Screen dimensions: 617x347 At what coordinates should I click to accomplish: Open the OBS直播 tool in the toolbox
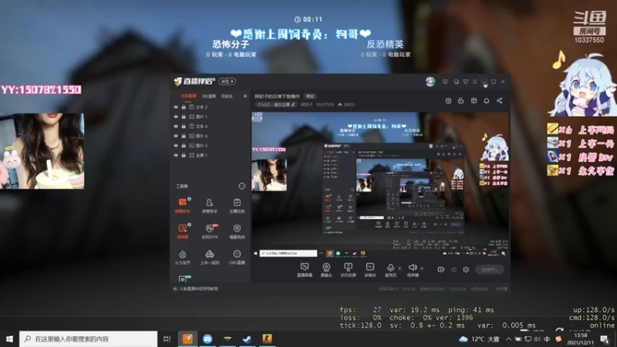coord(237,257)
